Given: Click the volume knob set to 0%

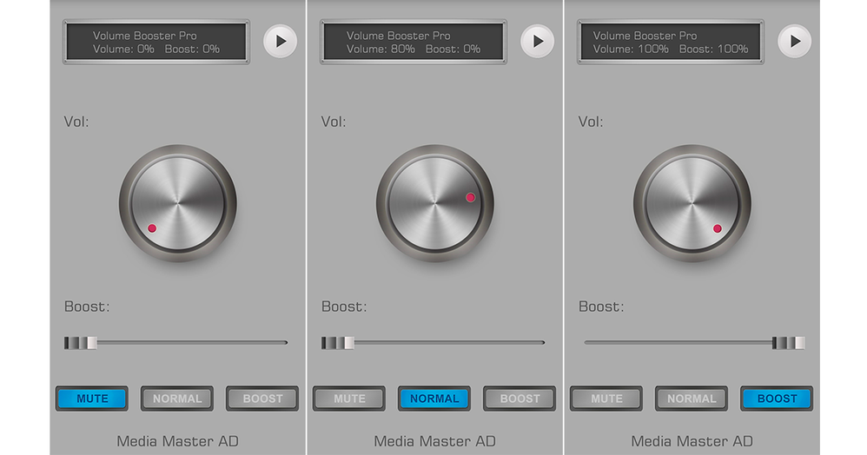Looking at the screenshot, I should [177, 204].
